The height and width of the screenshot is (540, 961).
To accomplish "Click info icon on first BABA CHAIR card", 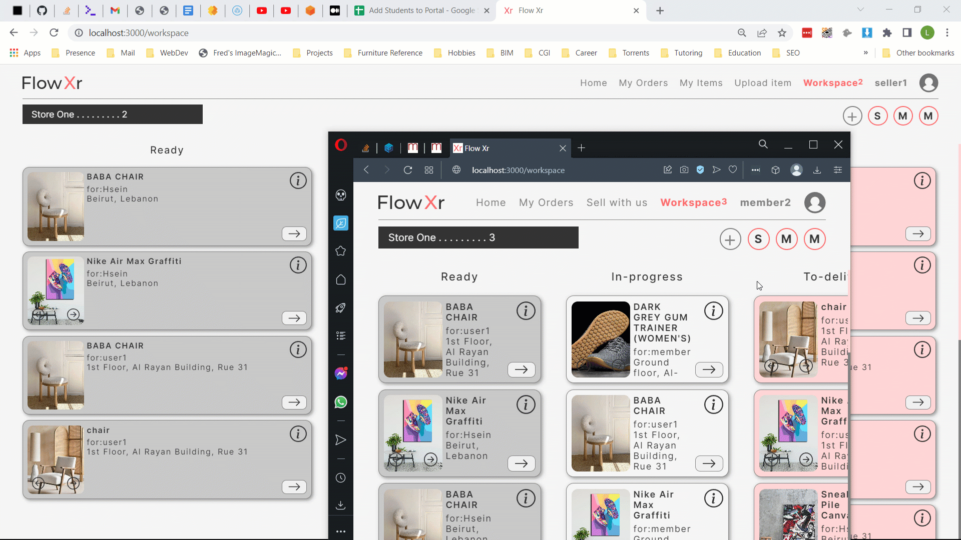I will click(298, 180).
